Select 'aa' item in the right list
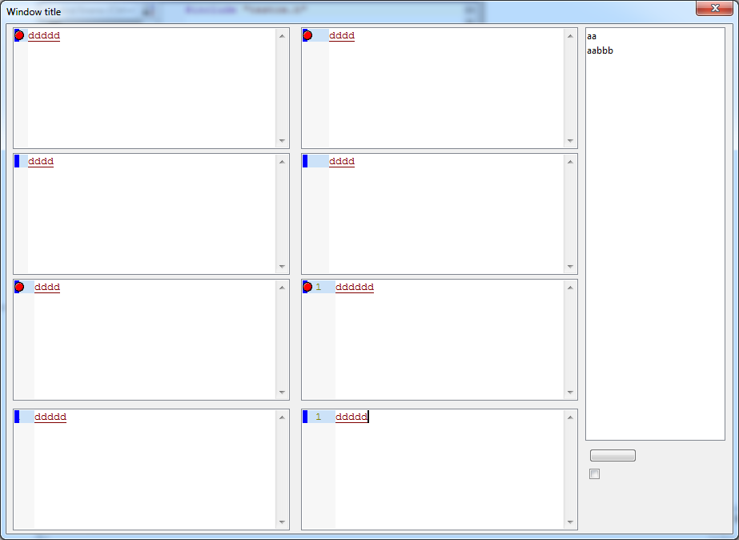 (592, 36)
